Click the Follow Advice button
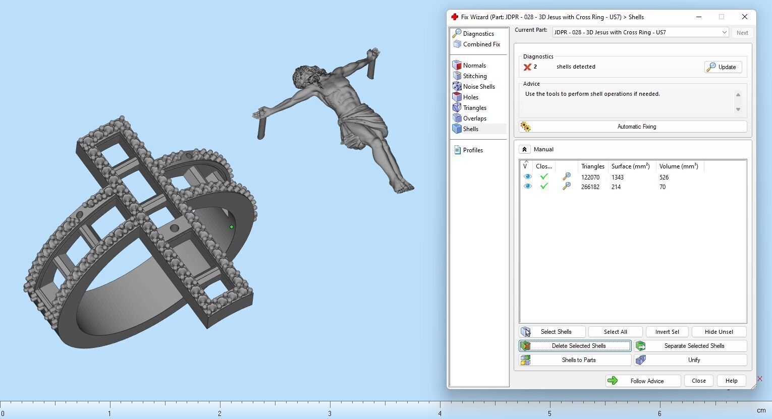This screenshot has width=772, height=419. [643, 381]
